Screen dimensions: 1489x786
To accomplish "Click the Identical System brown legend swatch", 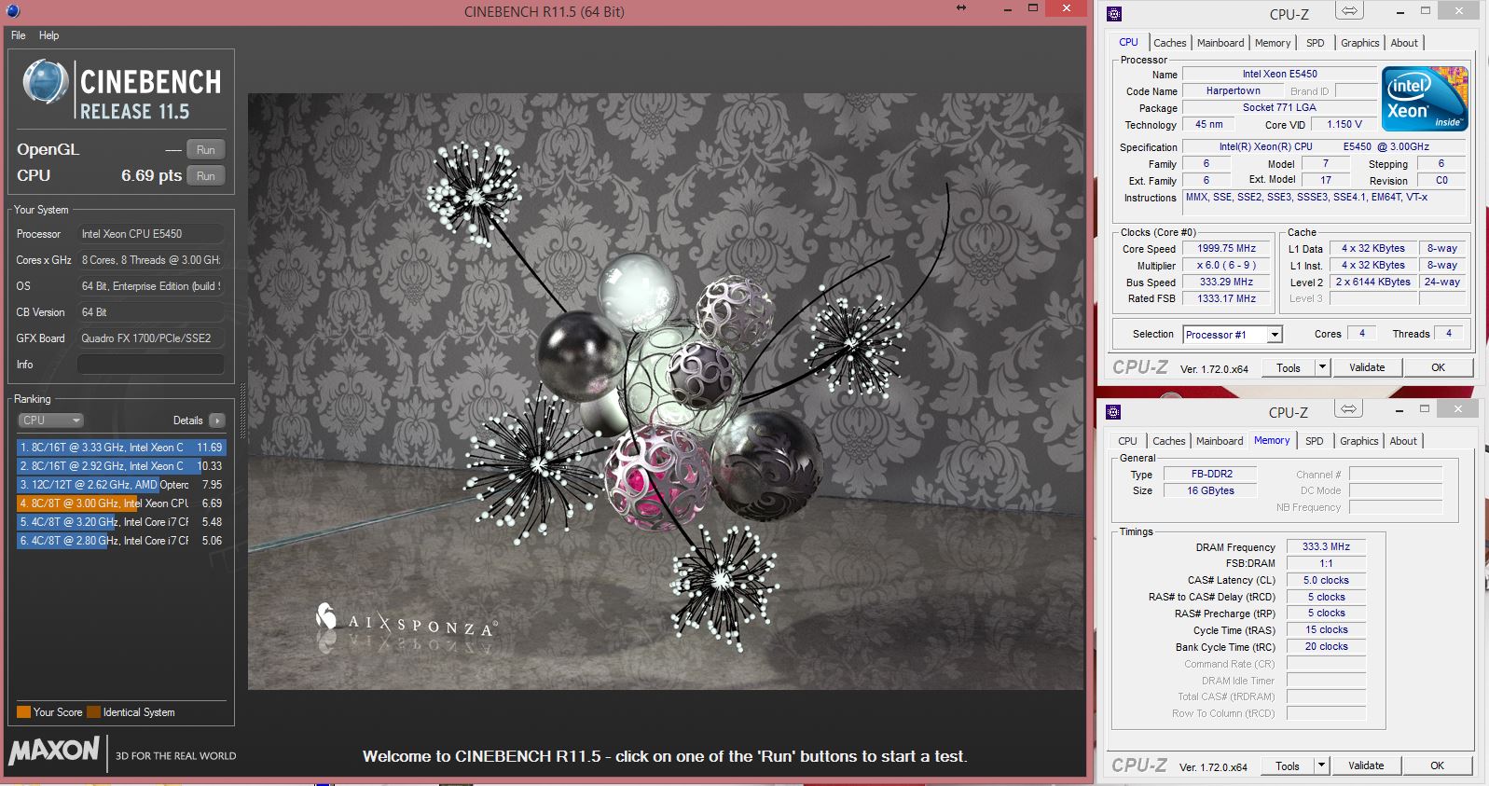I will [93, 712].
